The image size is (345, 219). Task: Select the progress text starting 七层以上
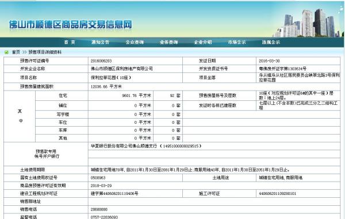298,105
